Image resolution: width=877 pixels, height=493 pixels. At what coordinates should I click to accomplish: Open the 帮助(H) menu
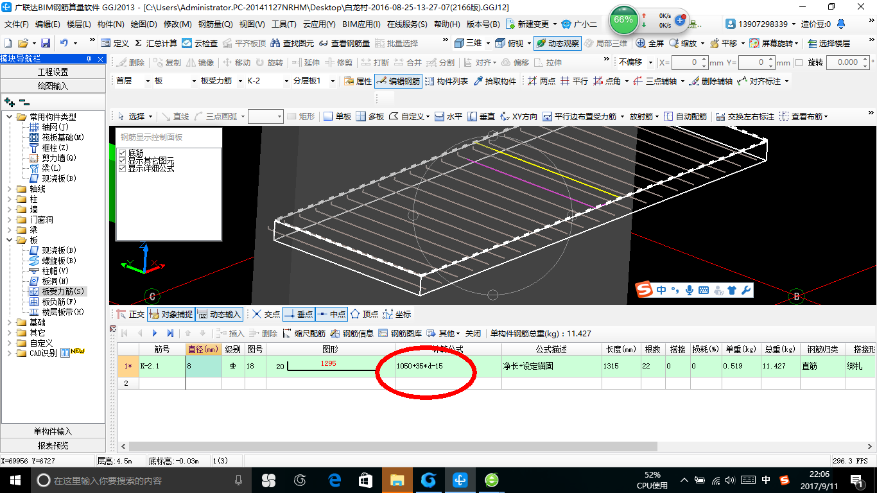(447, 24)
